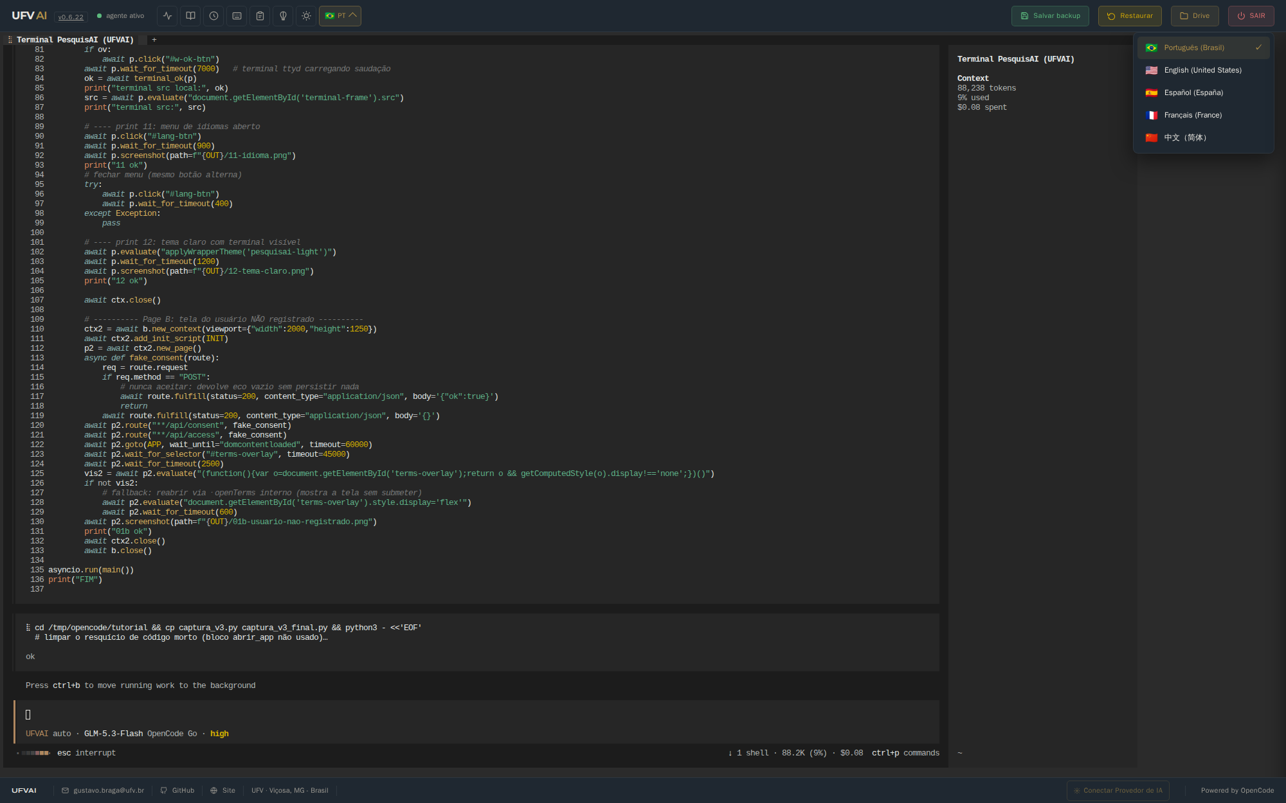Click the GLM-5.3-Flash model name
Image resolution: width=1286 pixels, height=803 pixels.
pos(113,734)
